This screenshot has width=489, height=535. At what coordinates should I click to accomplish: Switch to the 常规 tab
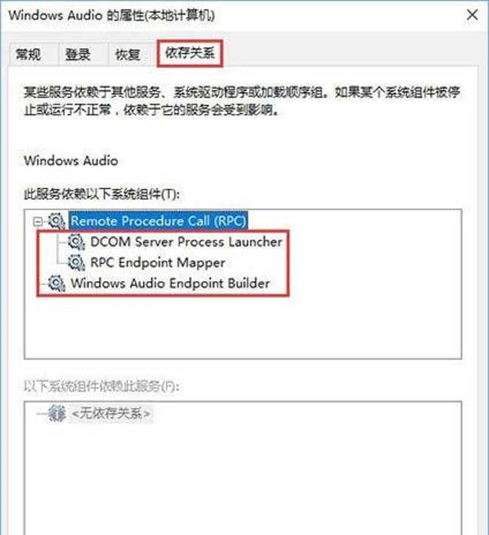(x=28, y=55)
